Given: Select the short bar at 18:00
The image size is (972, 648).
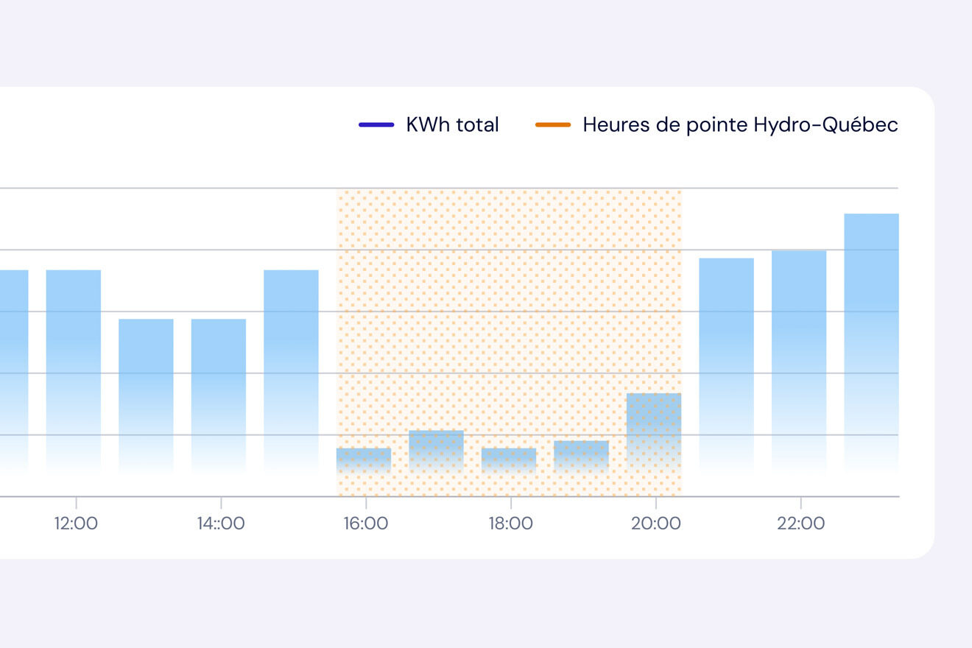Looking at the screenshot, I should [x=509, y=459].
